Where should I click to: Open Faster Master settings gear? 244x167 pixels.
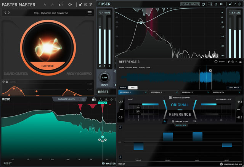85,5
